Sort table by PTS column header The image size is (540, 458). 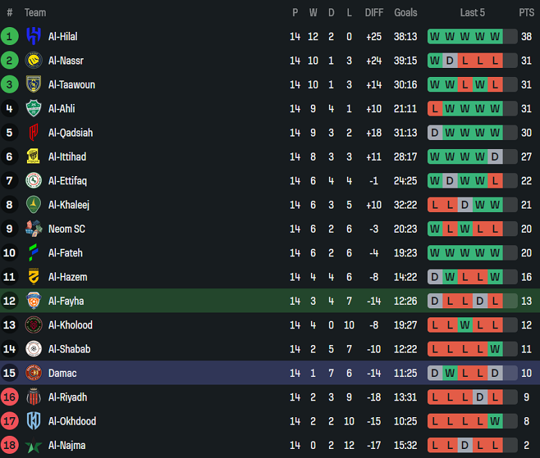coord(526,12)
